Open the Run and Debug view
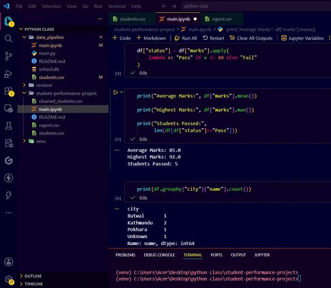Image resolution: width=331 pixels, height=288 pixels. 8,74
